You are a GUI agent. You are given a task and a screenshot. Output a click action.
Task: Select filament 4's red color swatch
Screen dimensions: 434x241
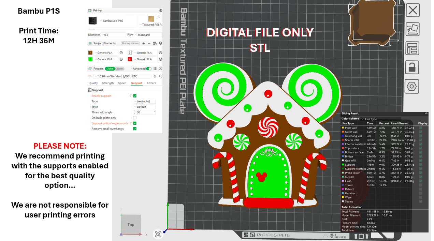[x=129, y=59]
